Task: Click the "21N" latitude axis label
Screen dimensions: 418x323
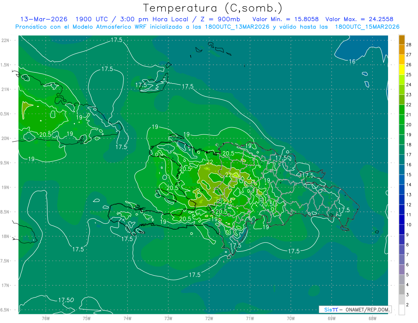Action: pos(6,89)
